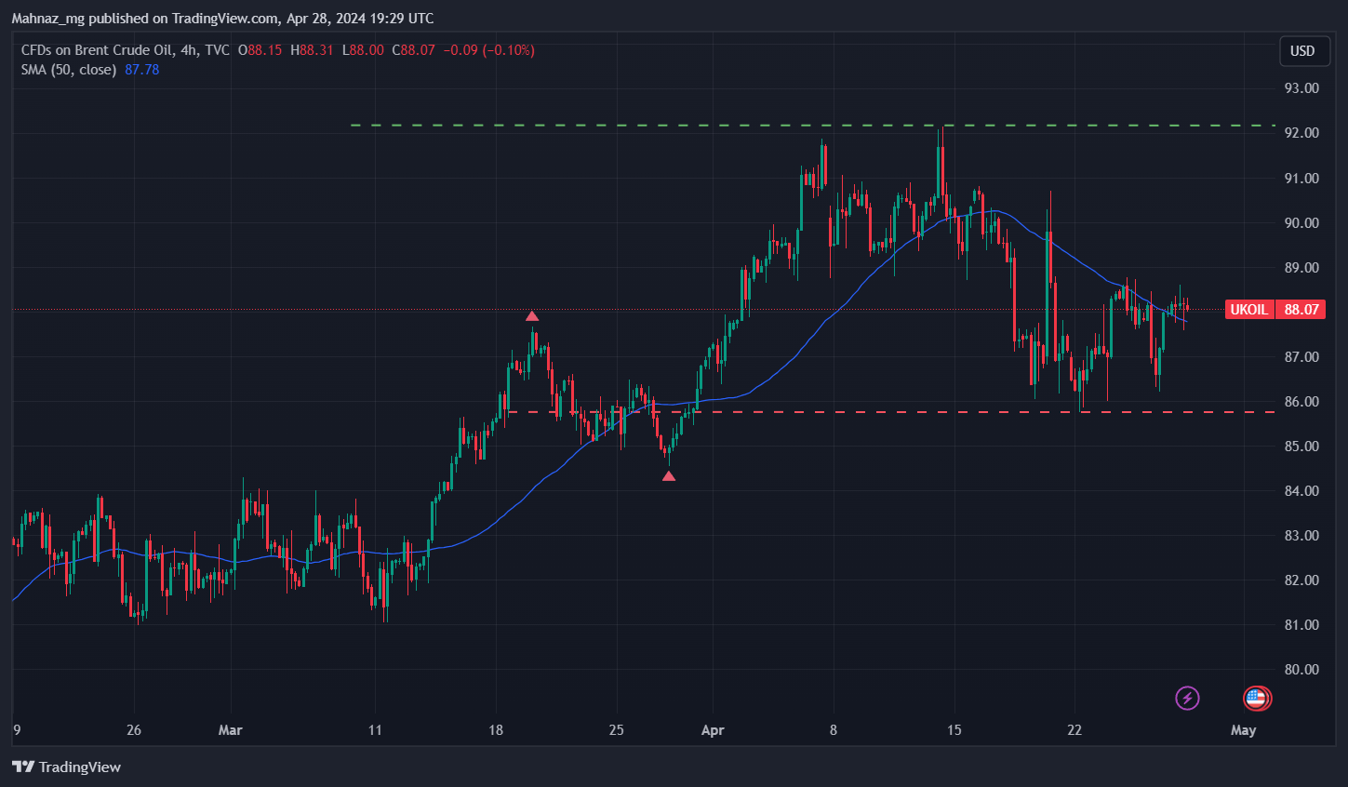Open the USD currency selector
Screen dimensions: 1348x787
1302,51
